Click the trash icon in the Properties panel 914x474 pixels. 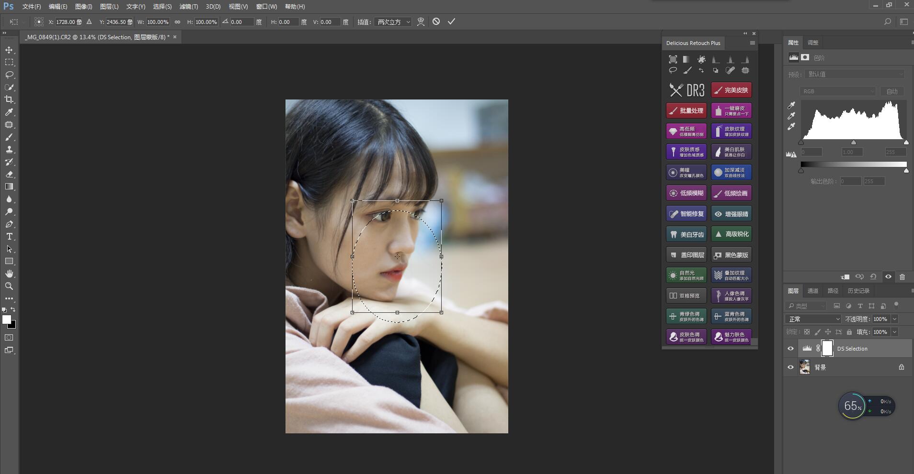(x=903, y=277)
